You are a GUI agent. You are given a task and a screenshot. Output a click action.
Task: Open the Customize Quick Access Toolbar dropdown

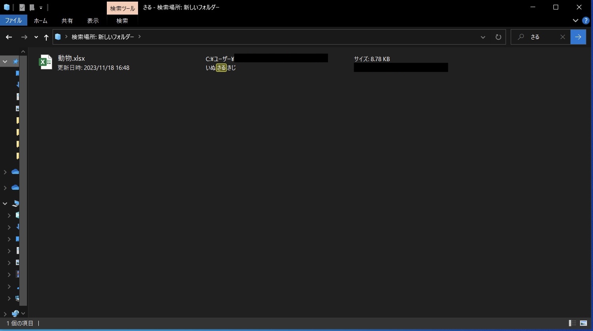point(41,7)
